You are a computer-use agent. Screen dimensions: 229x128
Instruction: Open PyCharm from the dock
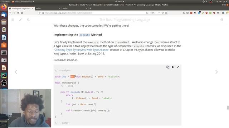click(4, 75)
